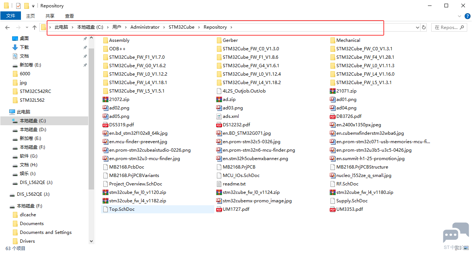Click 此电脑 in the address breadcrumb
The width and height of the screenshot is (472, 253).
point(61,27)
